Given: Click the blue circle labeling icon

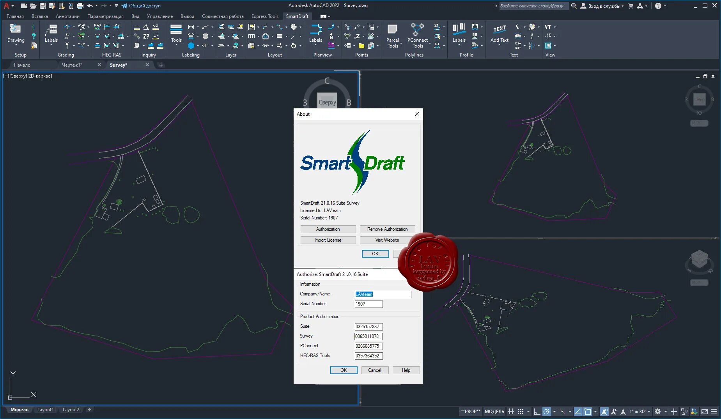Looking at the screenshot, I should click(191, 46).
